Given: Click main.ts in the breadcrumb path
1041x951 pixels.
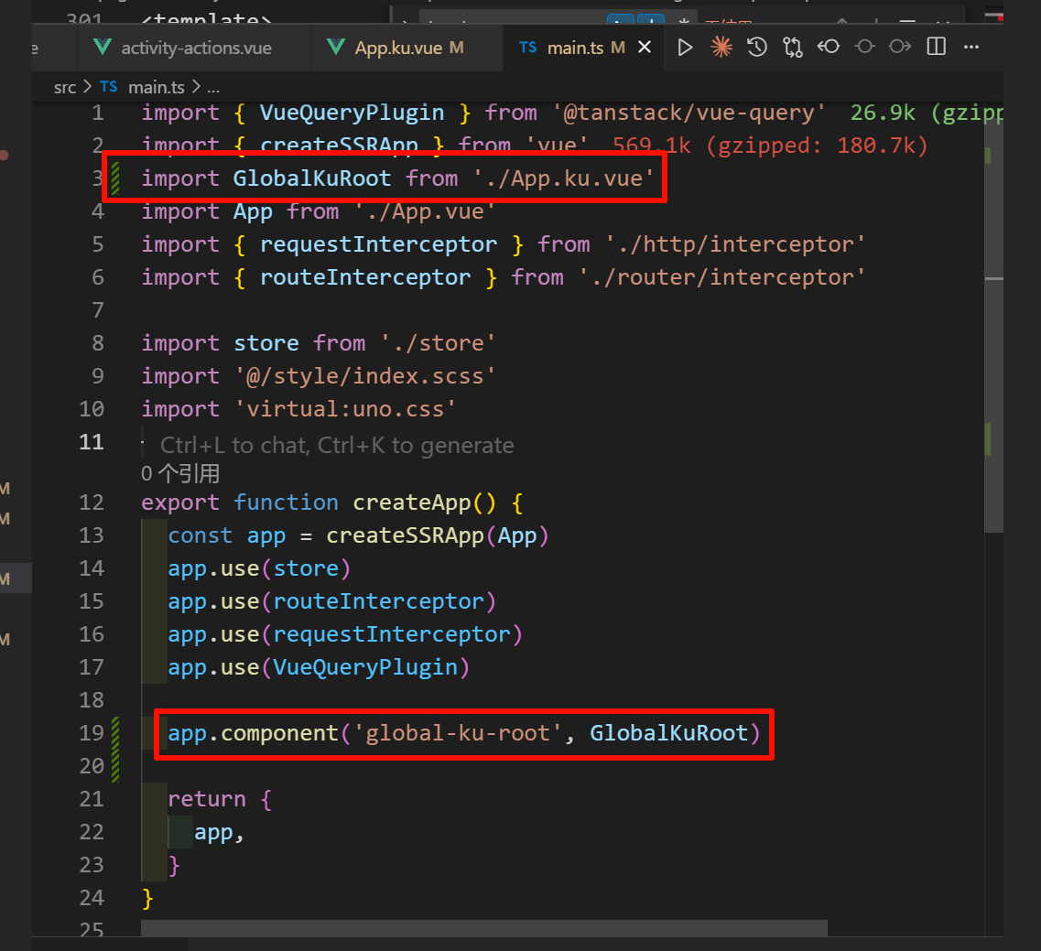Looking at the screenshot, I should [156, 87].
